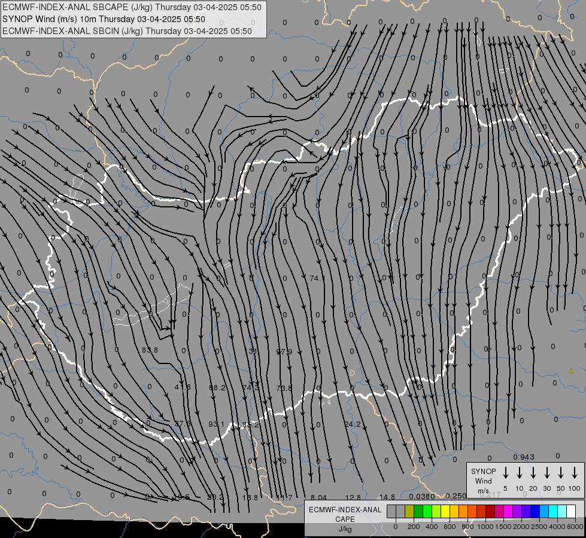The image size is (586, 538).
Task: Pick the olive swatch in the CAPE legend
Action: [409, 512]
